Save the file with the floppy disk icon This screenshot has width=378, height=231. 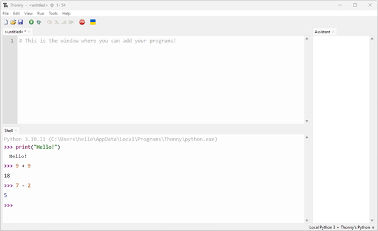click(21, 22)
